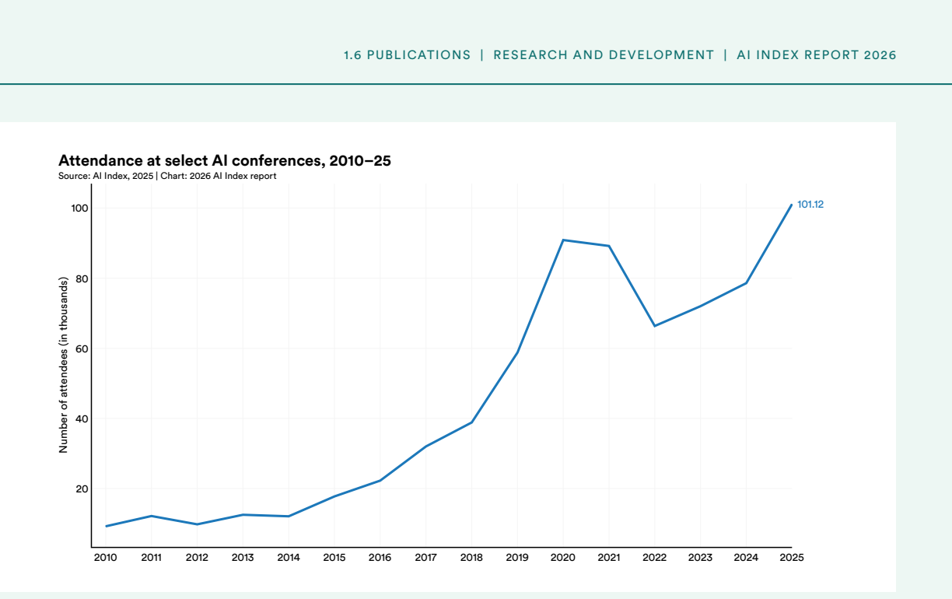Click the header text 'RESEARCH AND DEVELOPMENT'
Image resolution: width=952 pixels, height=599 pixels.
tap(604, 55)
